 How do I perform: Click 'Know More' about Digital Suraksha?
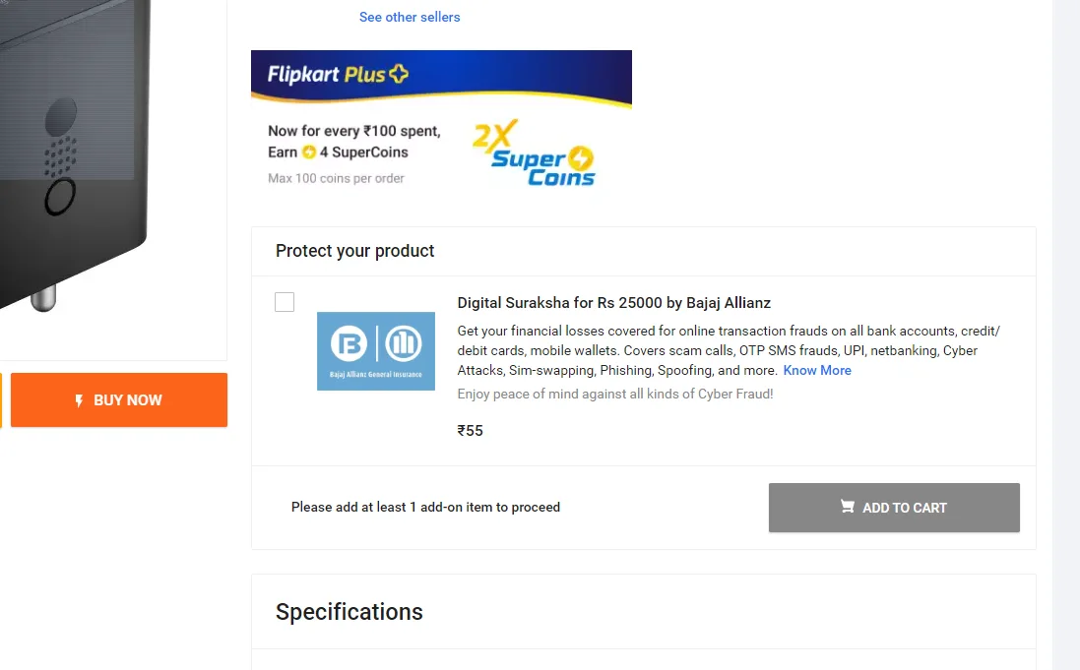[817, 371]
